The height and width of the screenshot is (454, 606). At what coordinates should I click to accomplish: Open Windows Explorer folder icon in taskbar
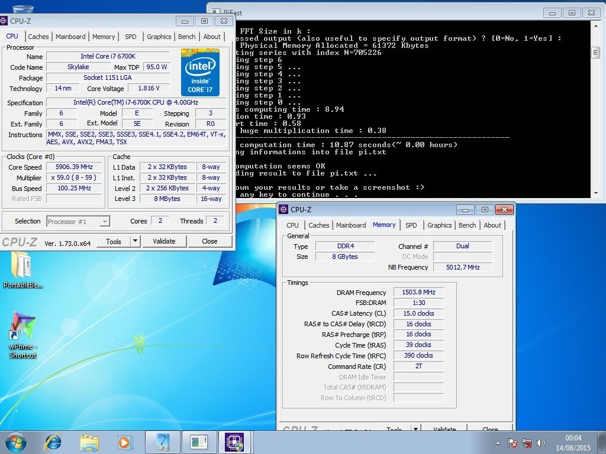89,442
